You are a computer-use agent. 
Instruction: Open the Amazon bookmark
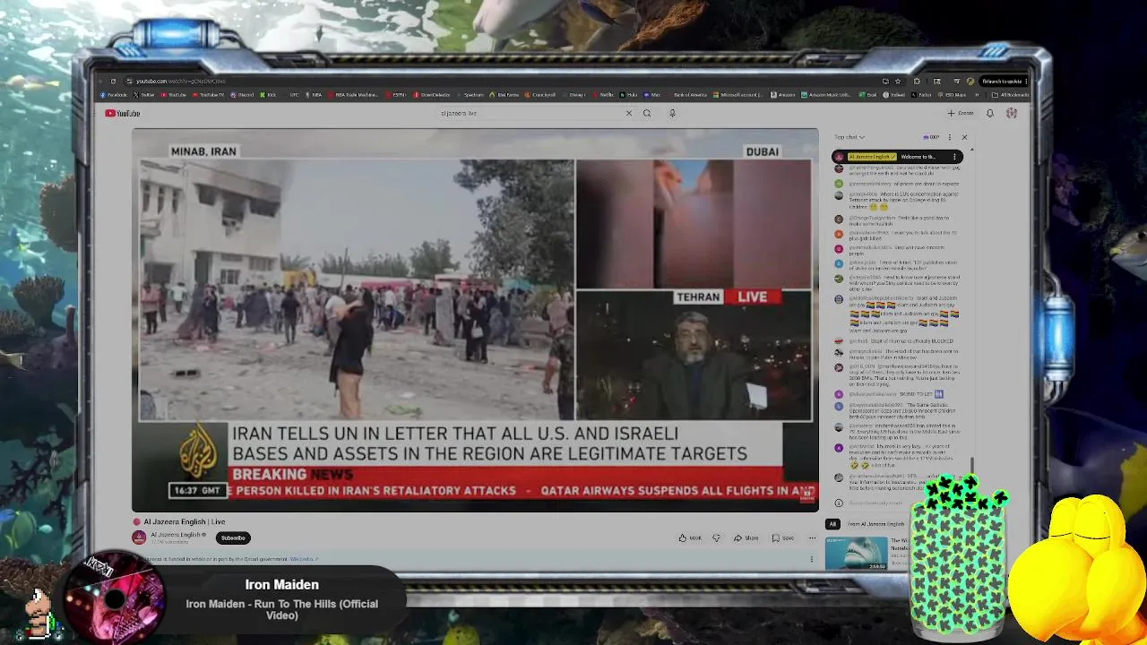[x=782, y=95]
